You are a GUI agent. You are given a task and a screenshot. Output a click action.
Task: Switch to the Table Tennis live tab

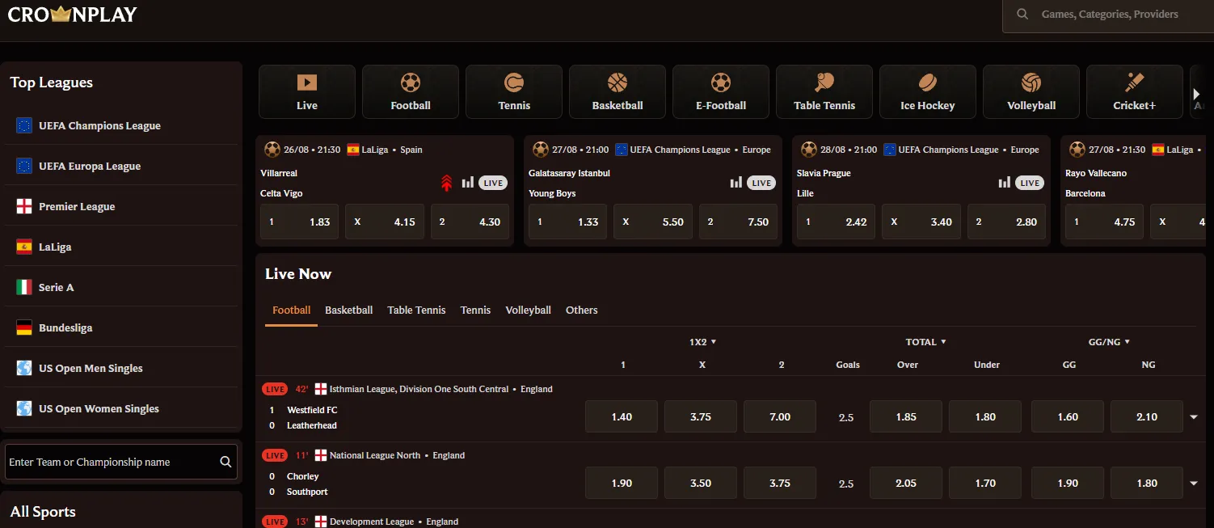[416, 310]
